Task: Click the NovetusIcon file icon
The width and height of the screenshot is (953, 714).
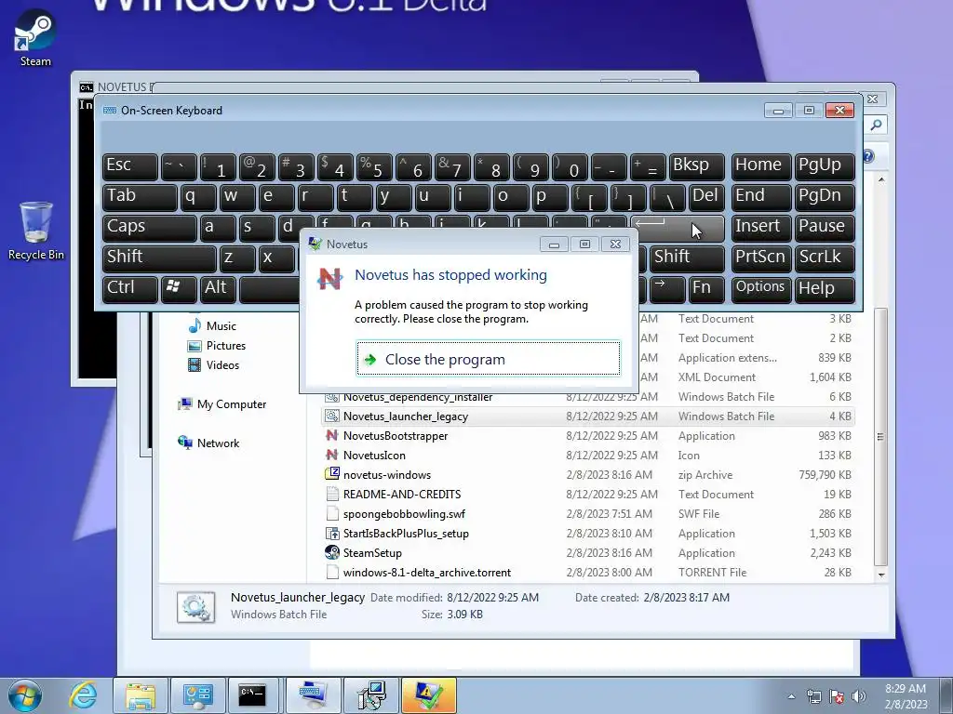Action: 332,455
